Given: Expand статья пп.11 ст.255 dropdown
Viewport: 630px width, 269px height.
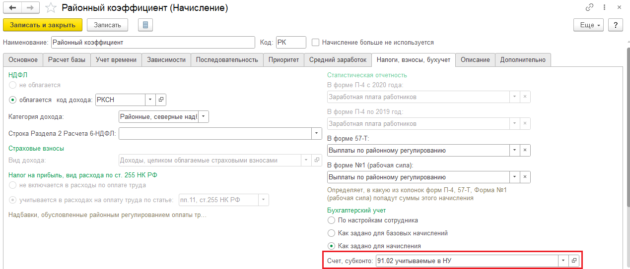Looking at the screenshot, I should pos(264,200).
